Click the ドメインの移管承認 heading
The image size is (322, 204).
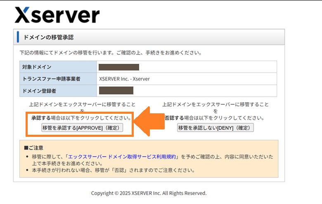pyautogui.click(x=49, y=38)
